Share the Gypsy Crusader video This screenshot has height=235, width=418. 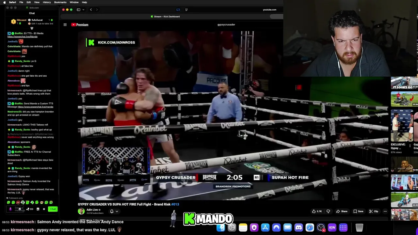[342, 211]
